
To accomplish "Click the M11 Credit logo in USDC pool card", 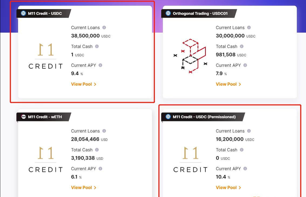I will (46, 56).
